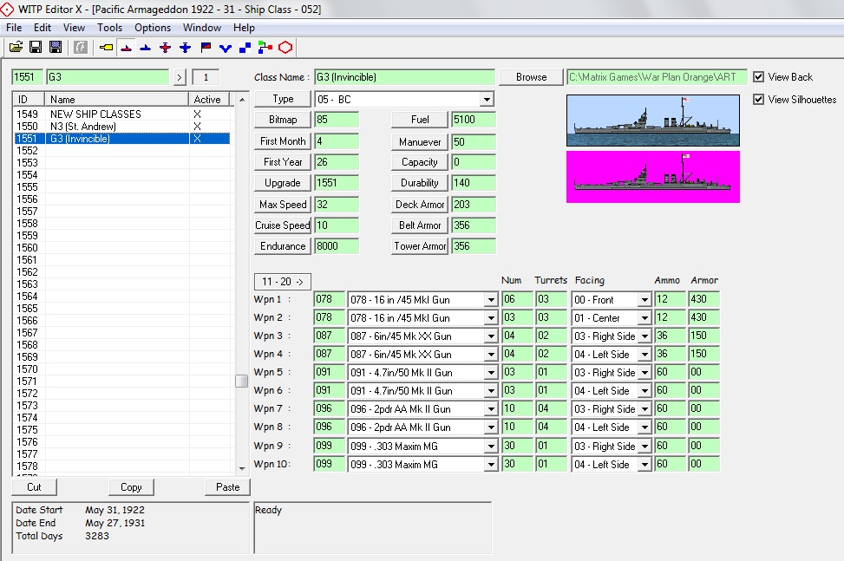Open Wpn 7 2pdr AA weapon dropdown

tap(490, 409)
